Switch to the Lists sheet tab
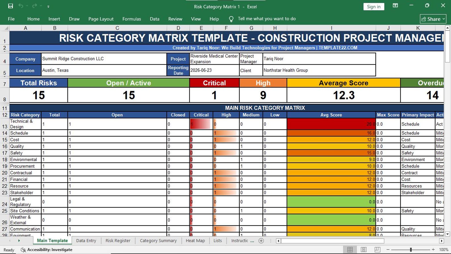This screenshot has height=254, width=451. point(218,241)
